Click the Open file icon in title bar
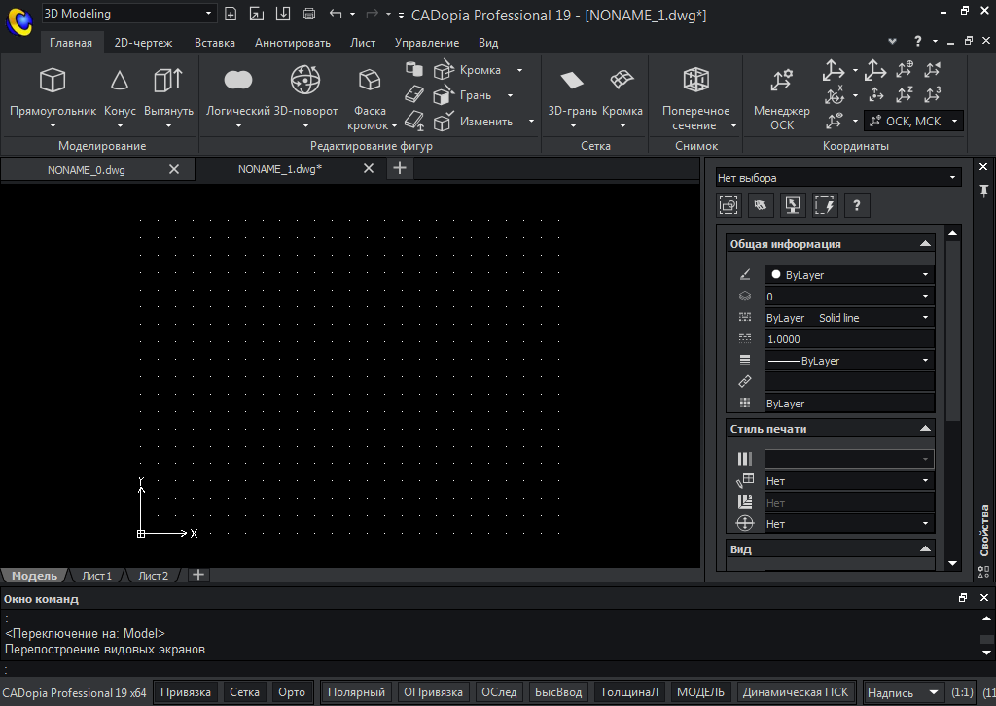996x706 pixels. (x=257, y=14)
